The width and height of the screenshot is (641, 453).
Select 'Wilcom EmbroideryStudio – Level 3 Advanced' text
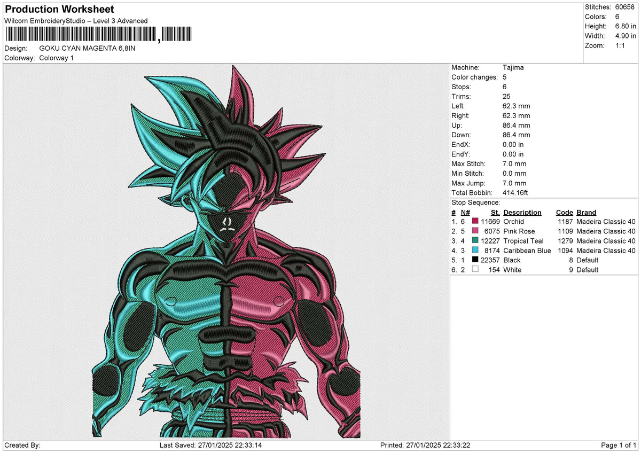coord(76,21)
